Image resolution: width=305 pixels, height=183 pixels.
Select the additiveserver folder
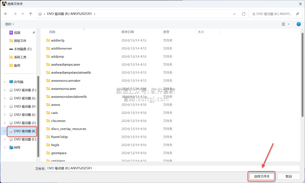[62, 48]
